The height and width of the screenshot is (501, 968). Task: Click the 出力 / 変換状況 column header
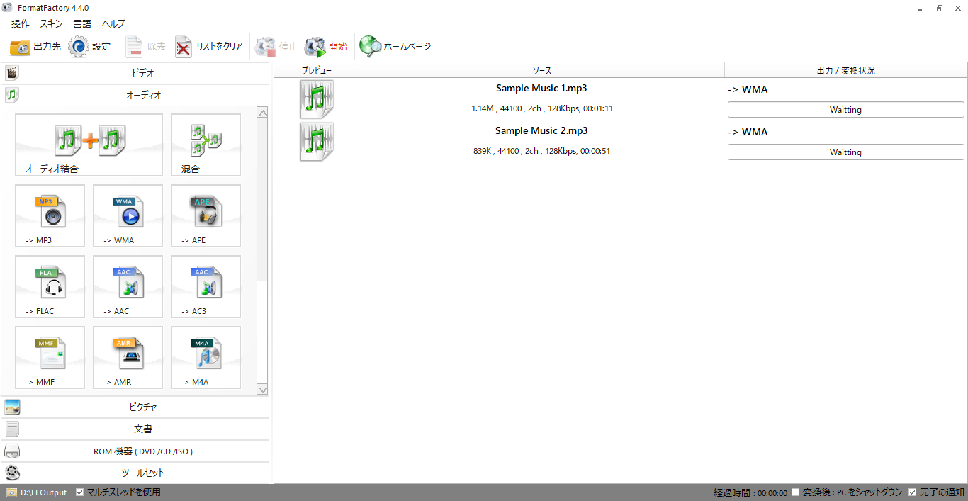tap(846, 70)
